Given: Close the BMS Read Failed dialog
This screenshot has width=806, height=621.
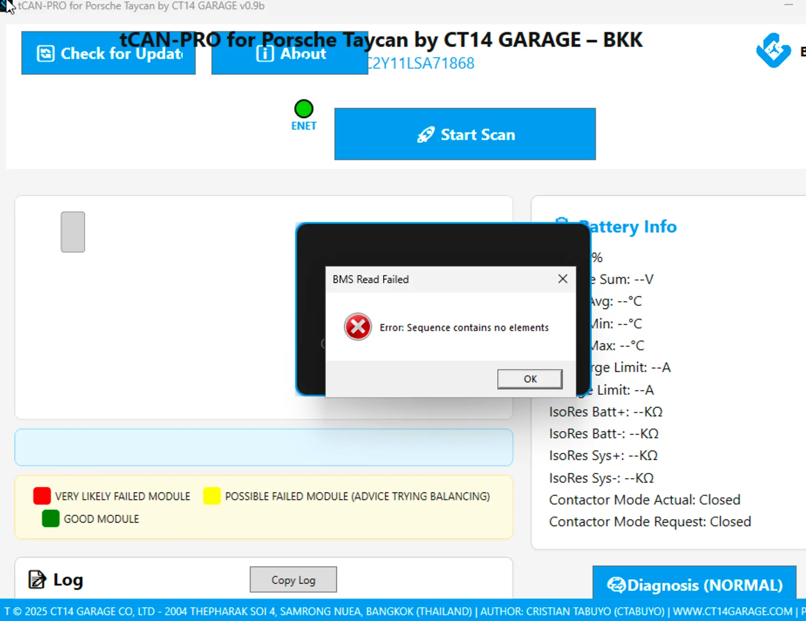Looking at the screenshot, I should 563,279.
